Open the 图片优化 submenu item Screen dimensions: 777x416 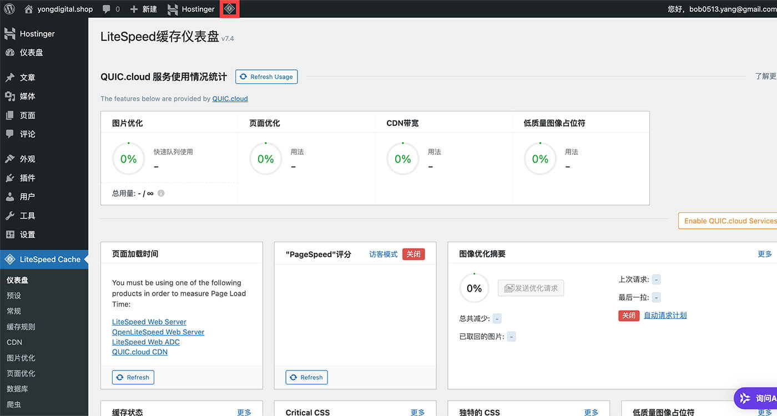click(21, 358)
